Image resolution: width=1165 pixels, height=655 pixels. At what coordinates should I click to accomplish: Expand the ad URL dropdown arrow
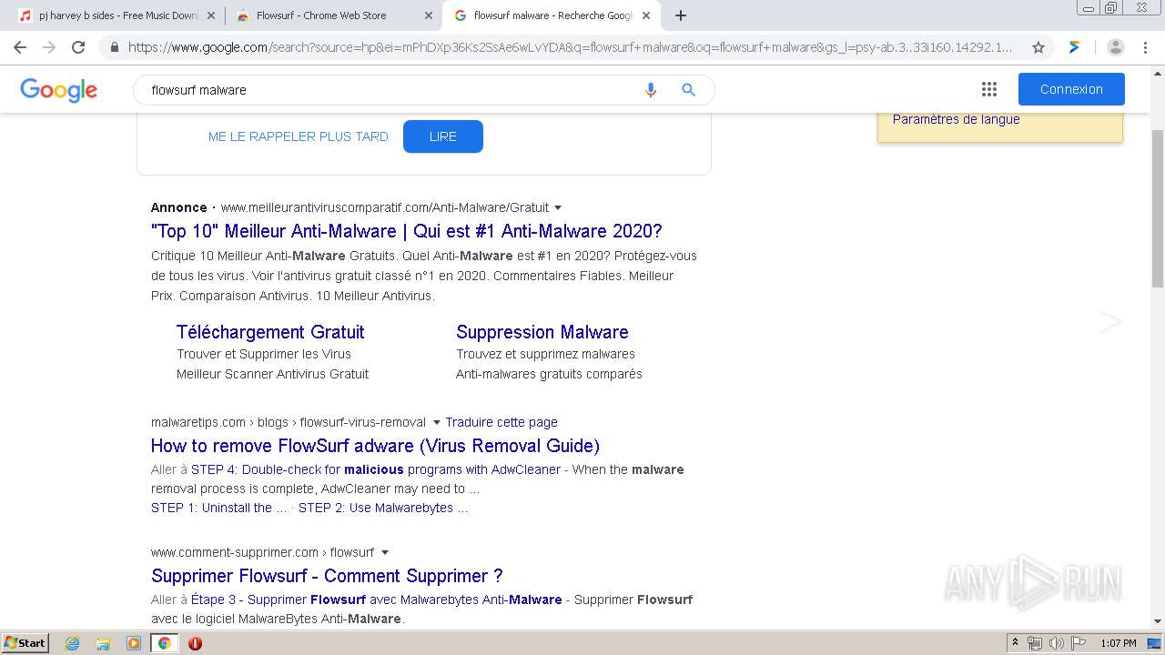pyautogui.click(x=558, y=207)
